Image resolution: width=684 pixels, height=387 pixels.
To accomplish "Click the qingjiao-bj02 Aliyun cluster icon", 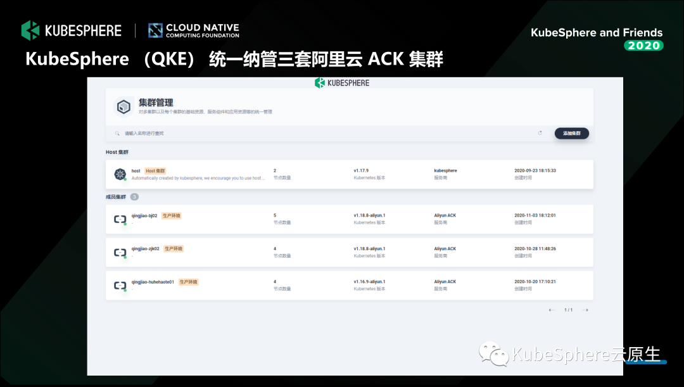I will pos(120,219).
